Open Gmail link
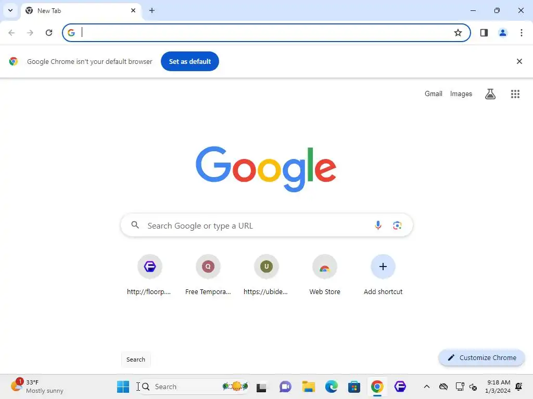 coord(434,94)
